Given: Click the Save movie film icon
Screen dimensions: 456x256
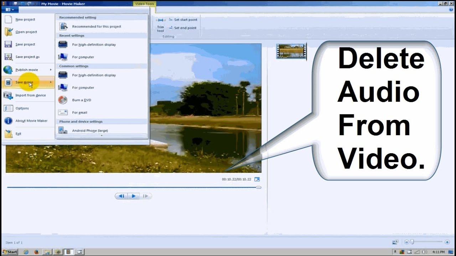Looking at the screenshot, I should [8, 82].
